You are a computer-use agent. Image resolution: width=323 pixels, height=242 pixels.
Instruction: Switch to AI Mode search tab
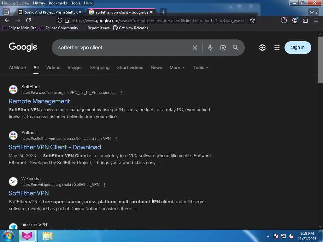tap(17, 67)
